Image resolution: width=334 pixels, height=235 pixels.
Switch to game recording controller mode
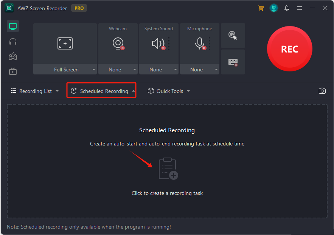[x=13, y=57]
